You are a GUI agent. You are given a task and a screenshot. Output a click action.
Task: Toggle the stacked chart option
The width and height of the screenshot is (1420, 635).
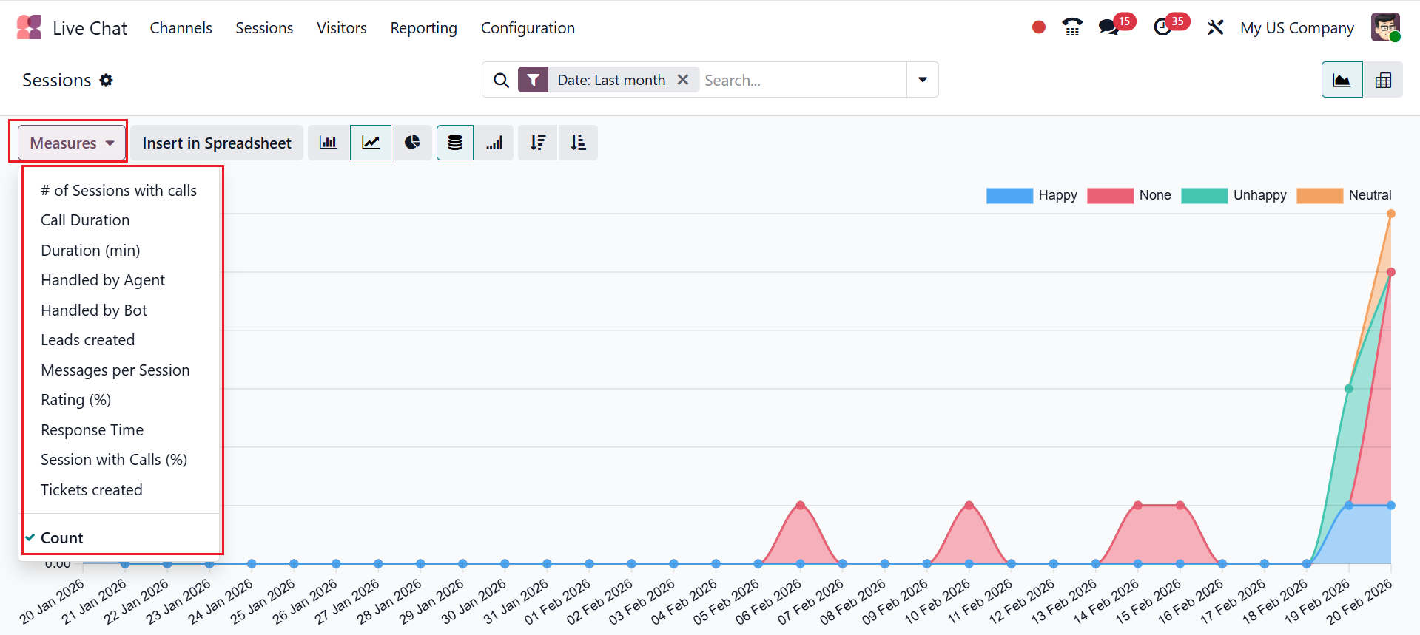point(455,143)
